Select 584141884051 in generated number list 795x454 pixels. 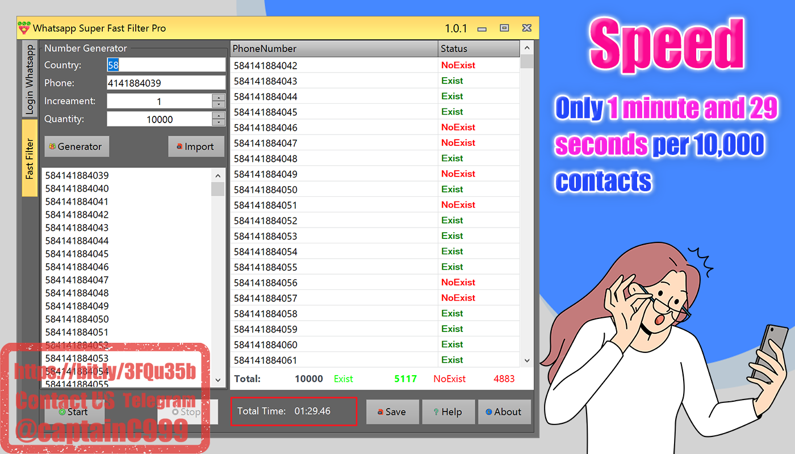click(77, 332)
